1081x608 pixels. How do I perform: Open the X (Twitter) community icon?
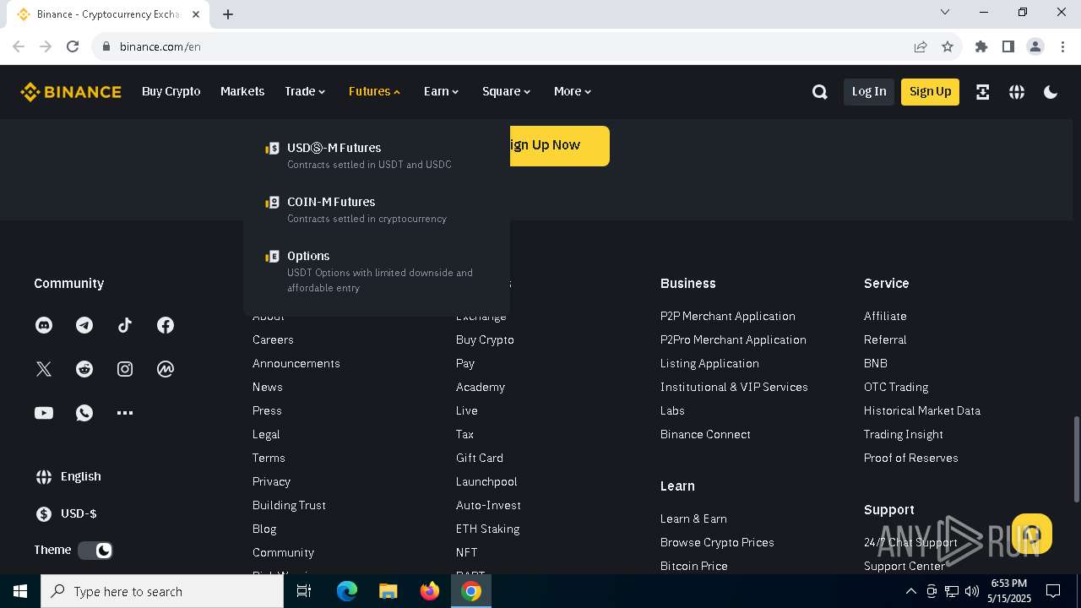coord(44,369)
